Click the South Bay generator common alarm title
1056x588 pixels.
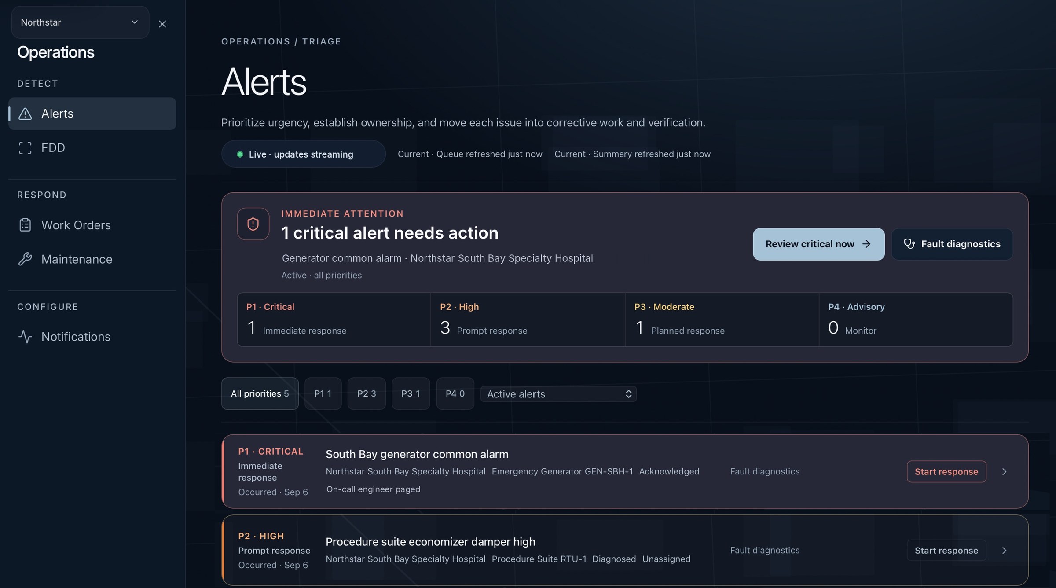click(417, 454)
